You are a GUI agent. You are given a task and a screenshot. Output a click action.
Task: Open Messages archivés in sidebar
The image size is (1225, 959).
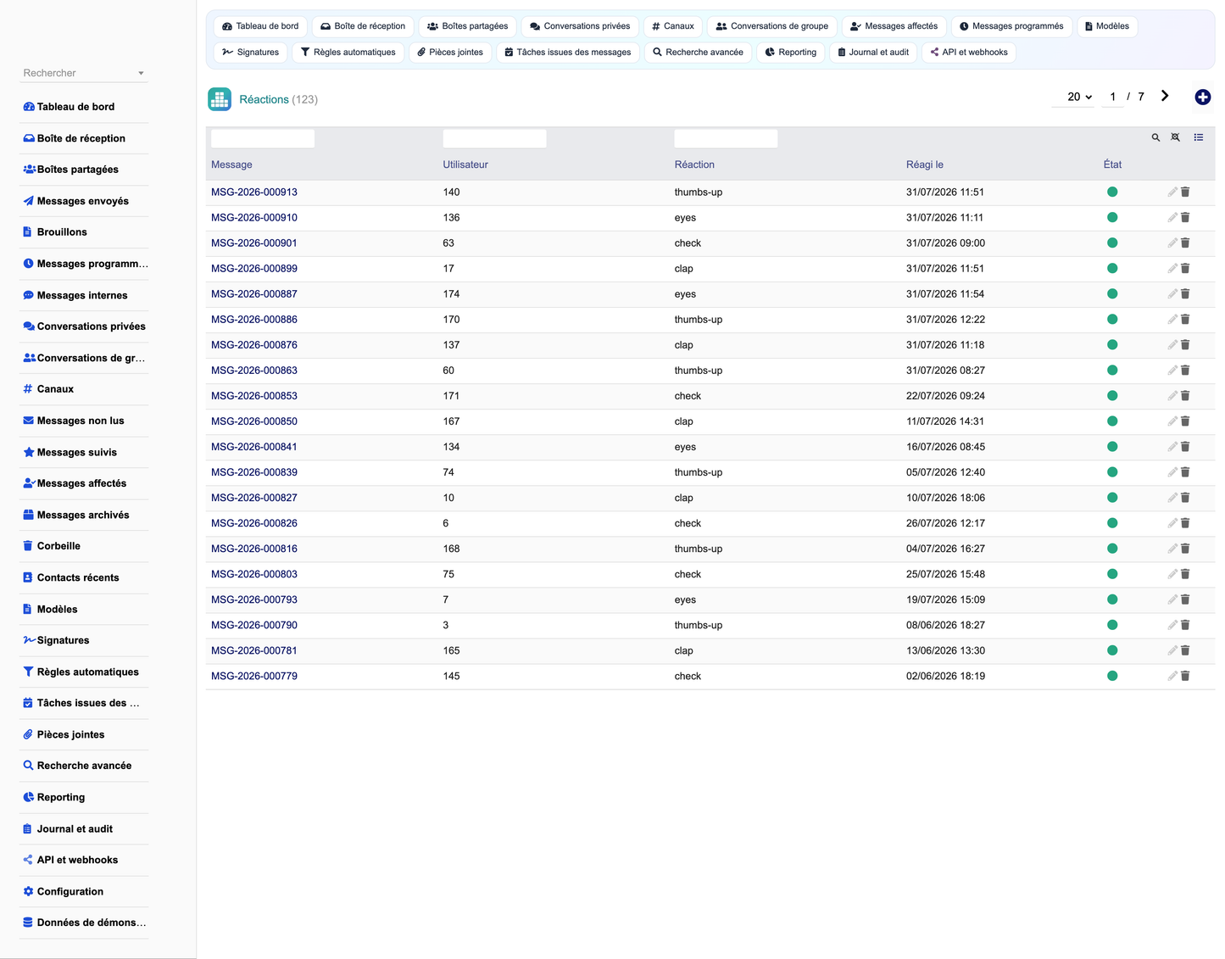[x=83, y=515]
